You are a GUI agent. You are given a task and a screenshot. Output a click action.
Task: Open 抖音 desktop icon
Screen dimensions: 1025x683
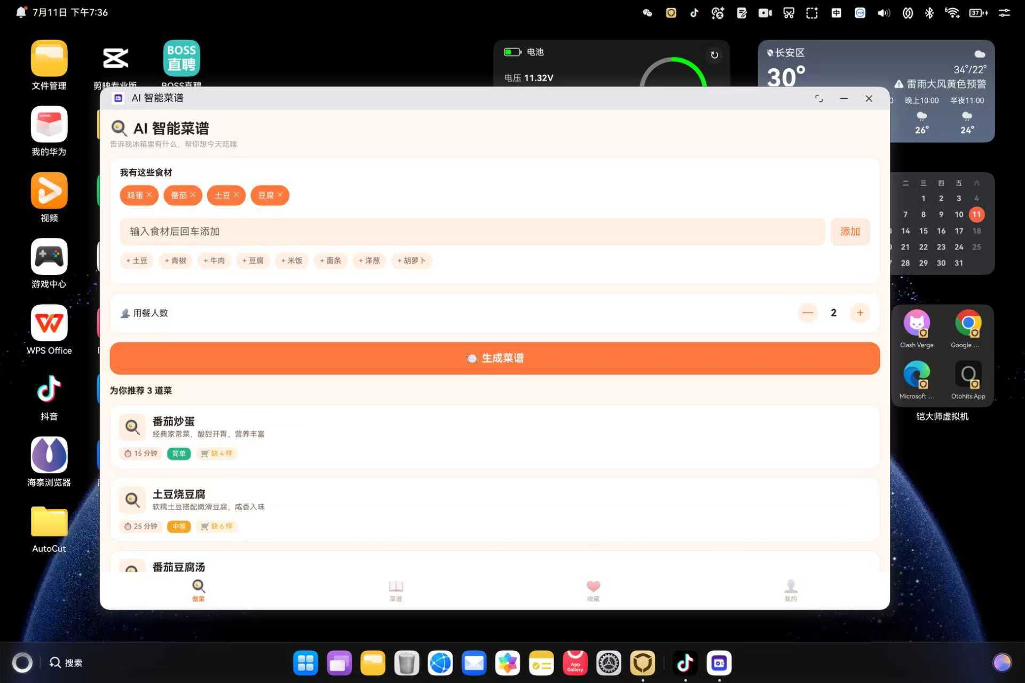pos(49,396)
